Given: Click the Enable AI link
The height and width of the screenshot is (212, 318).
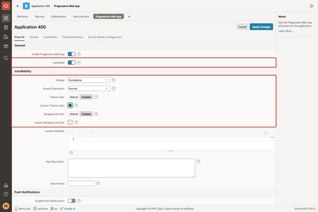Looking at the screenshot, I should pos(70,209).
